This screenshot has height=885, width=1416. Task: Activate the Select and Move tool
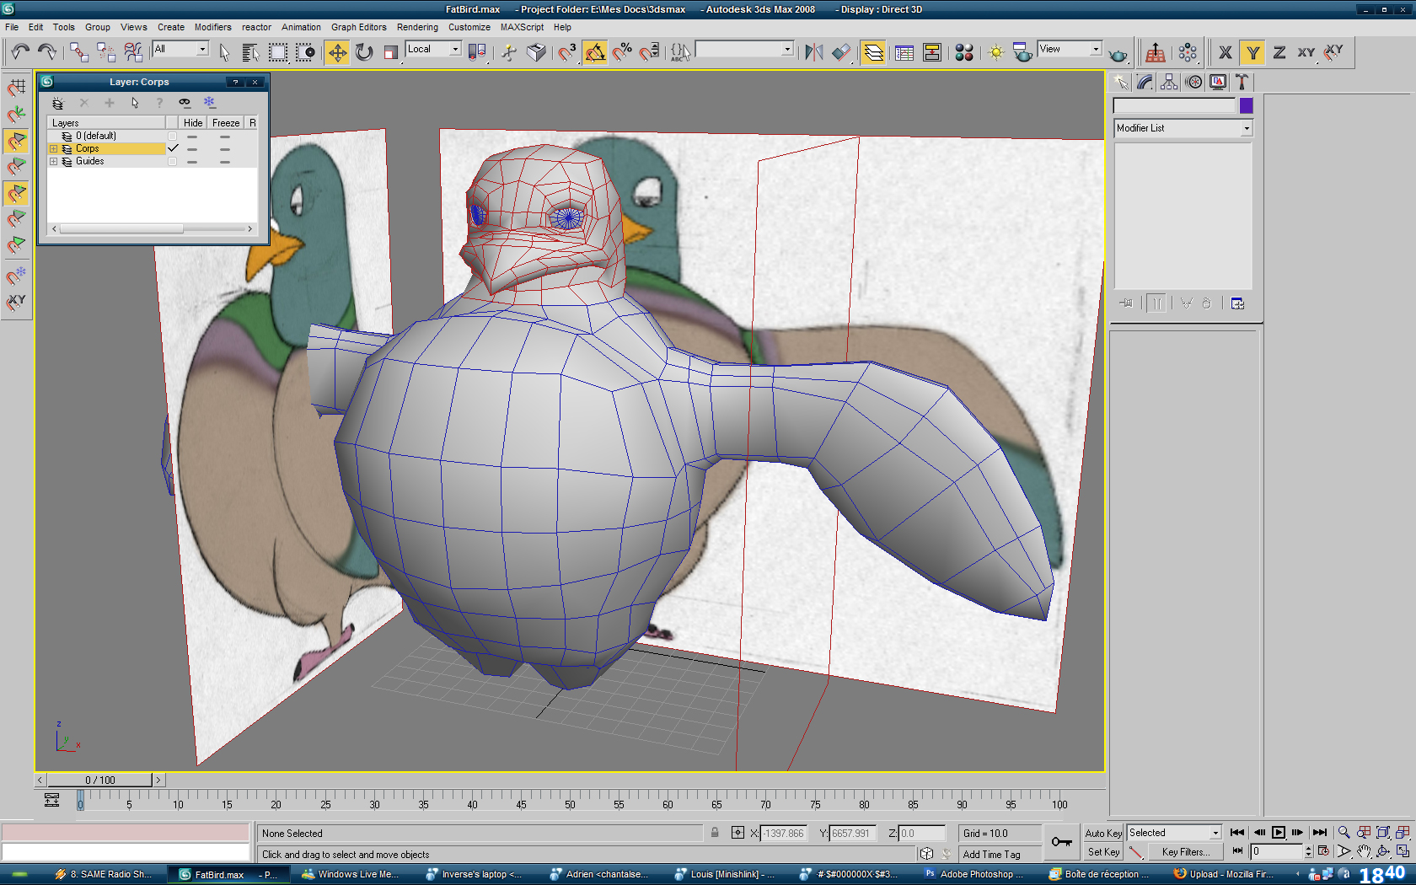point(337,52)
